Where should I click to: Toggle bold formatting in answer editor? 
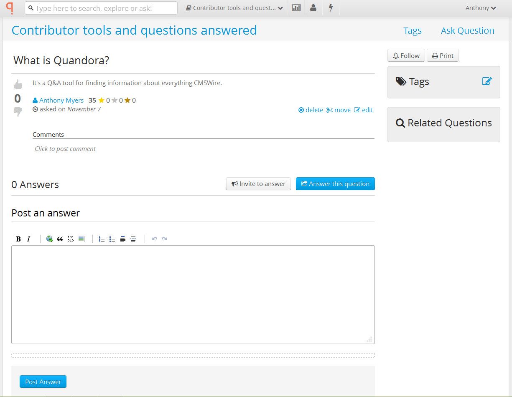click(18, 239)
